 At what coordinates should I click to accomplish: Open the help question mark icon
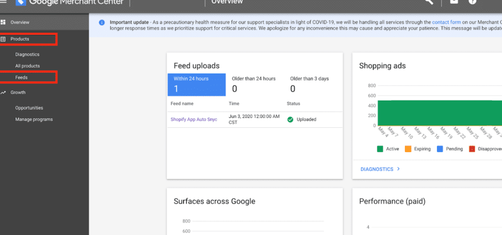click(x=472, y=1)
